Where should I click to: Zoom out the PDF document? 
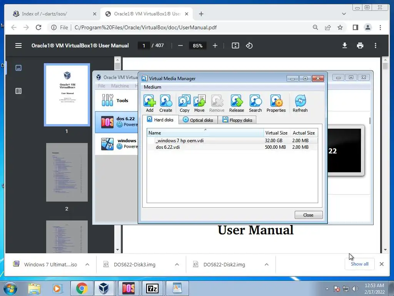(180, 45)
